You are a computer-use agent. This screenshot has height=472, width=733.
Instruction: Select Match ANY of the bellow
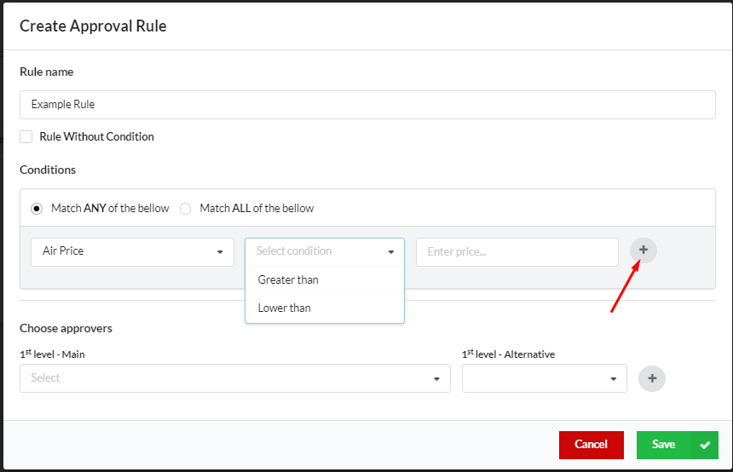coord(37,209)
